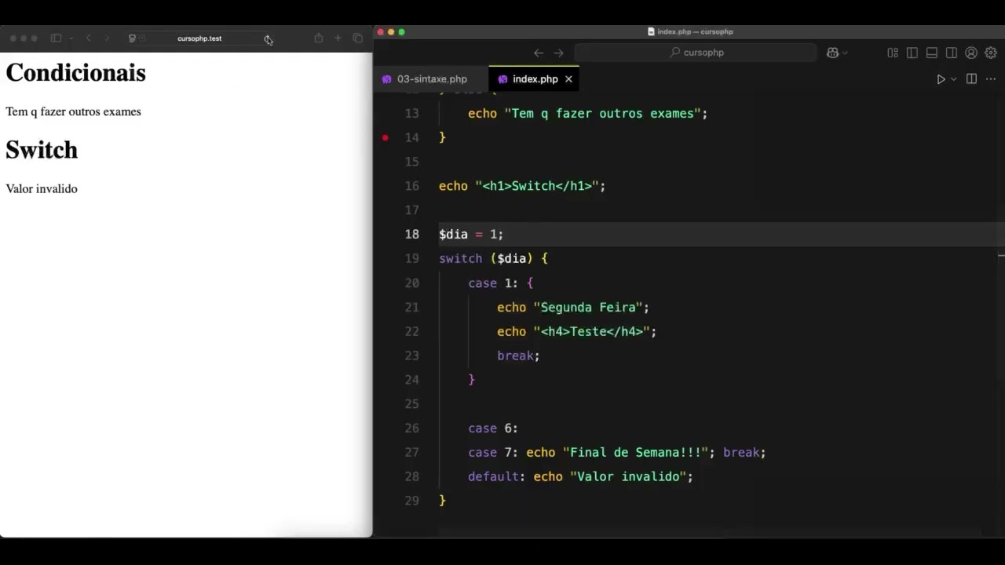
Task: Click 'Valor invalido' text in Safari page
Action: 42,188
